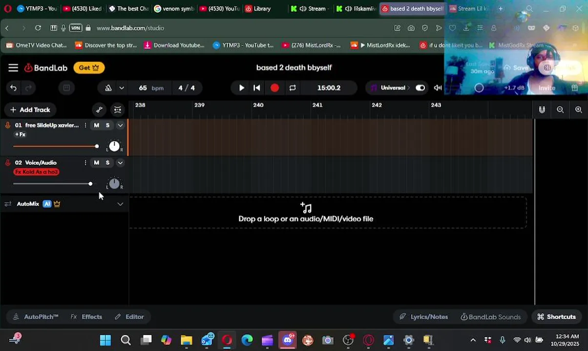Click track 02 pan knob
Screen dimensions: 588x351
click(114, 184)
